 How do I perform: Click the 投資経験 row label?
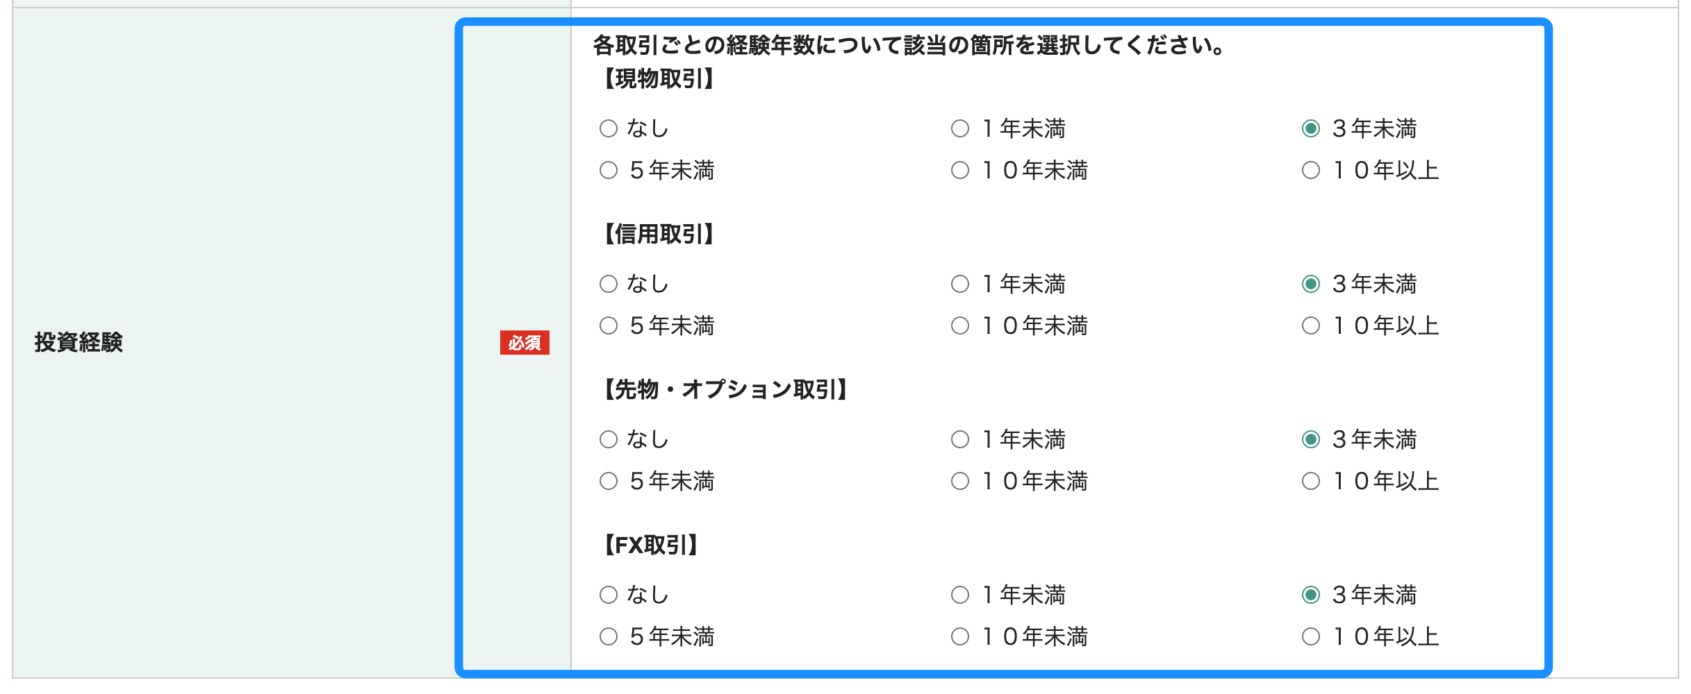click(79, 340)
